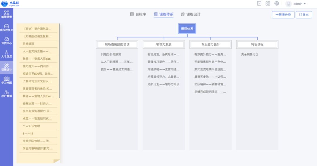Viewport: 317px width, 166px height.
Task: Open the 麦朵销售无忧 course item
Action: pos(249,54)
